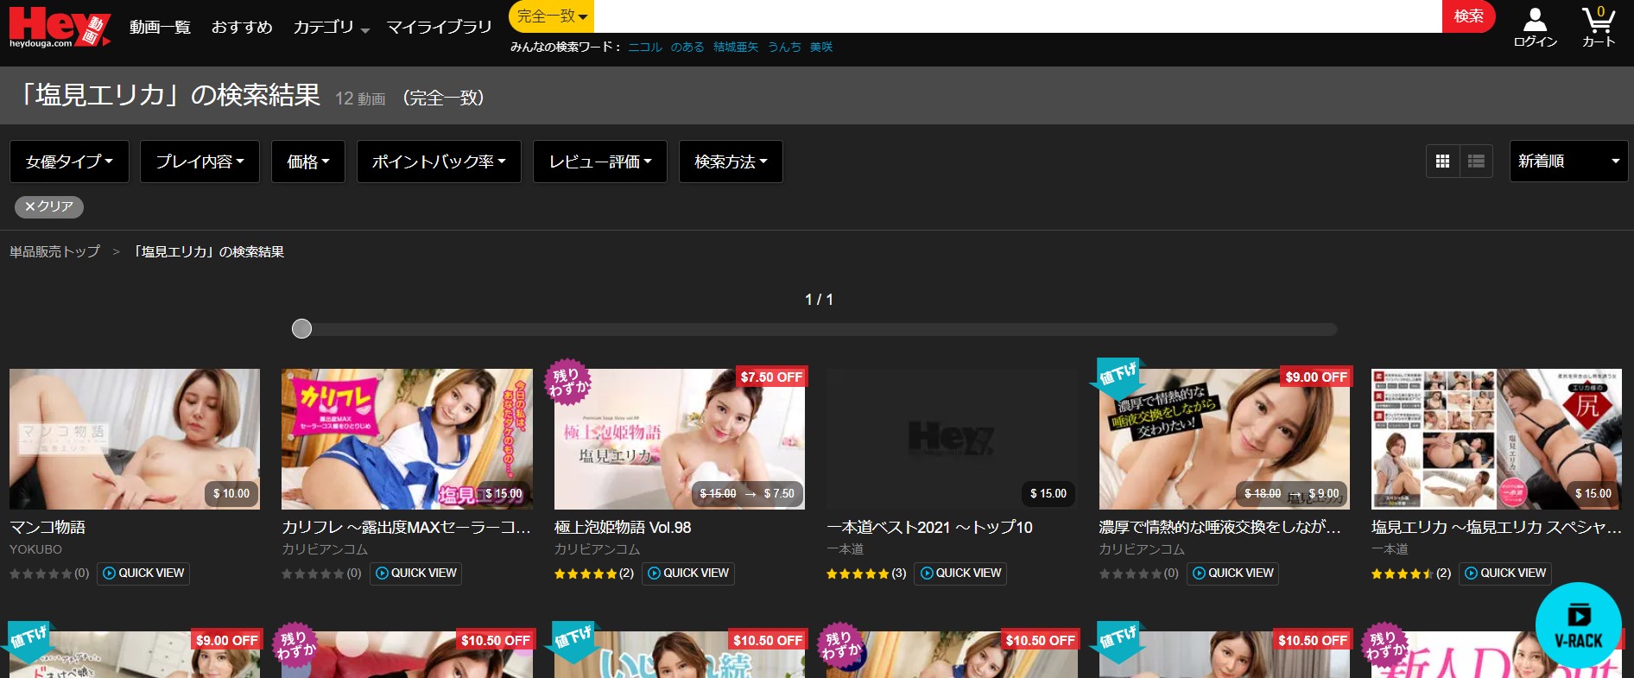This screenshot has width=1634, height=678.
Task: Open the 完全一致 search mode dropdown
Action: point(552,16)
